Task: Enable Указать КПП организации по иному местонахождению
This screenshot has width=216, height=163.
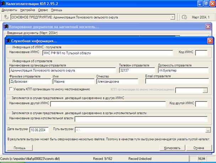Action: [x=11, y=89]
